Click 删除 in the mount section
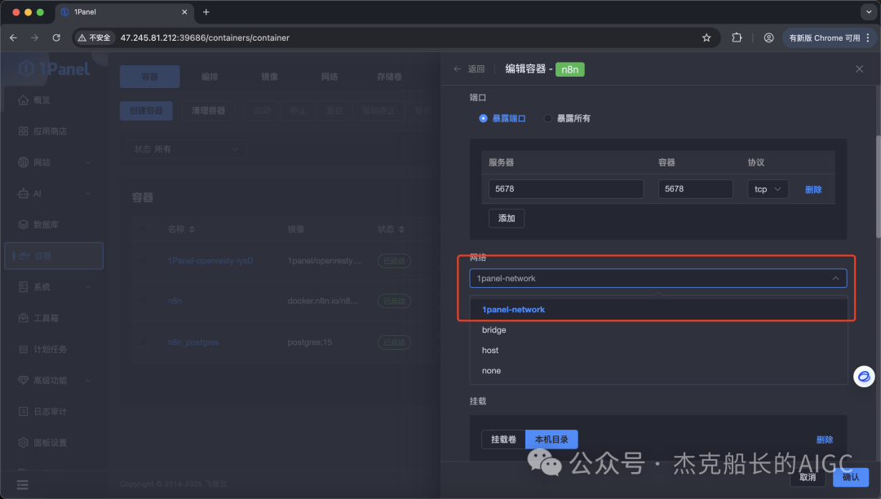Image resolution: width=881 pixels, height=499 pixels. pyautogui.click(x=824, y=439)
